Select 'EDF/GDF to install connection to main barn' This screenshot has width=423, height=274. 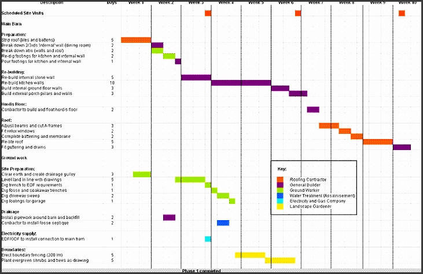pos(43,239)
